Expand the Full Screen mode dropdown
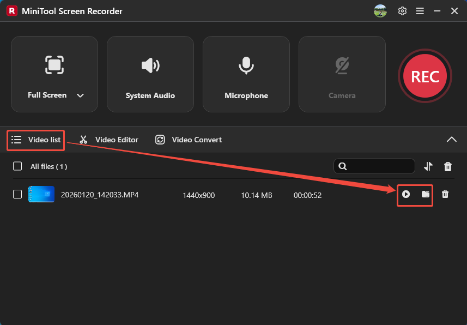Screen dimensions: 467x325 pyautogui.click(x=80, y=95)
